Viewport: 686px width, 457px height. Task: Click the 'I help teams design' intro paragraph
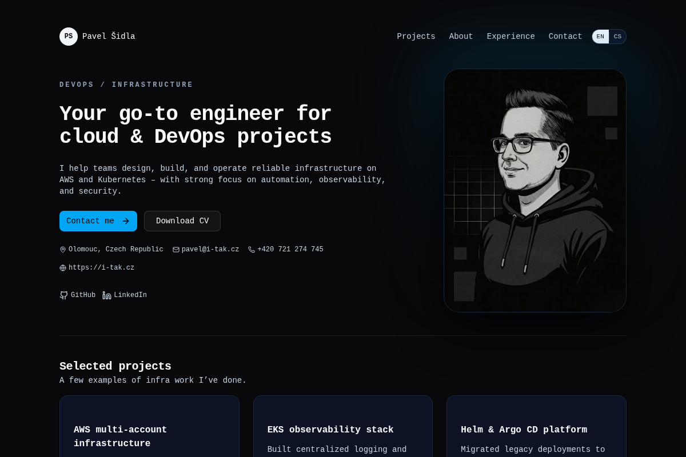tap(223, 180)
